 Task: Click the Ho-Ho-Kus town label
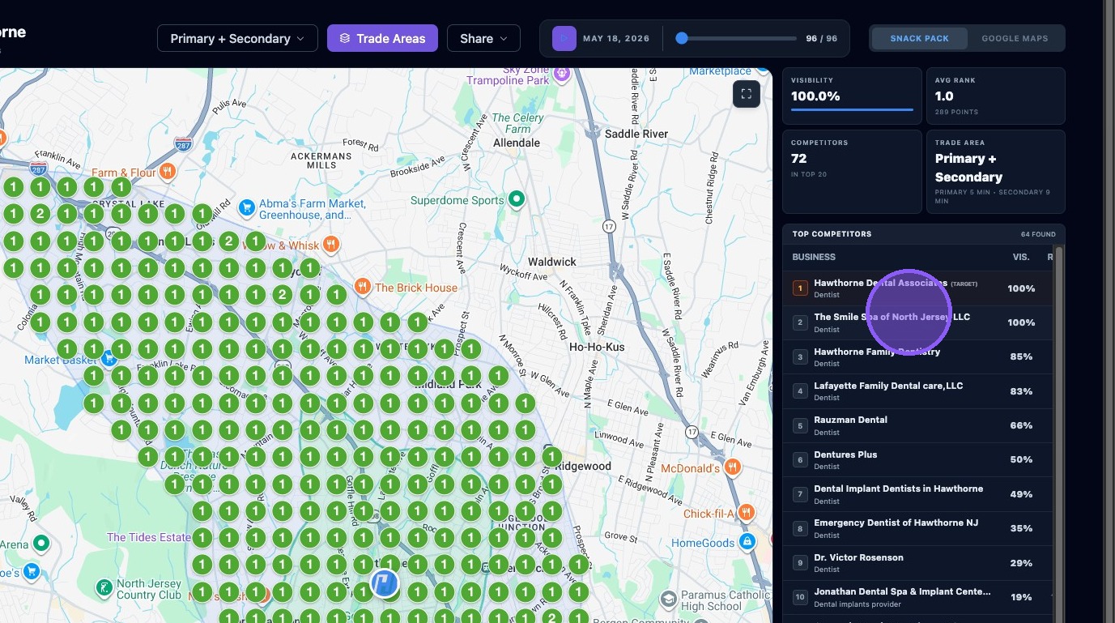click(x=597, y=347)
